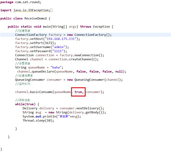Viewport: 171px width, 155px height.
Task: Click the 'while(true) {' loop line
Action: [27, 104]
